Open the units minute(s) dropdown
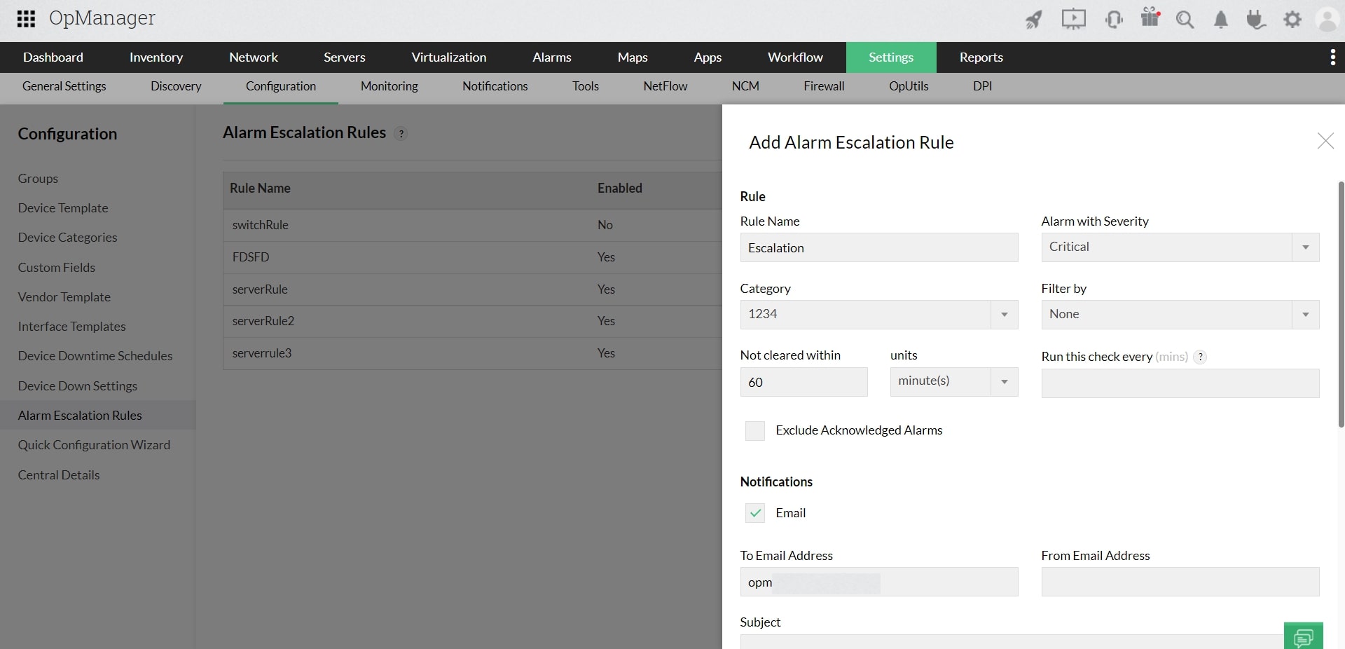This screenshot has height=649, width=1345. tap(1004, 382)
